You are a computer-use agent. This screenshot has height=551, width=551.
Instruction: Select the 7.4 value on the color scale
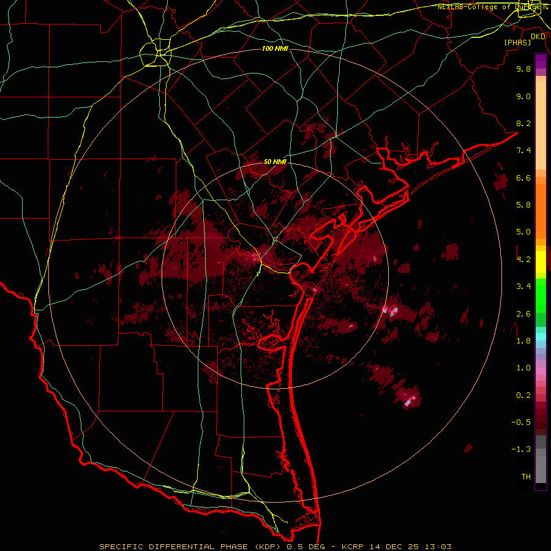click(523, 151)
